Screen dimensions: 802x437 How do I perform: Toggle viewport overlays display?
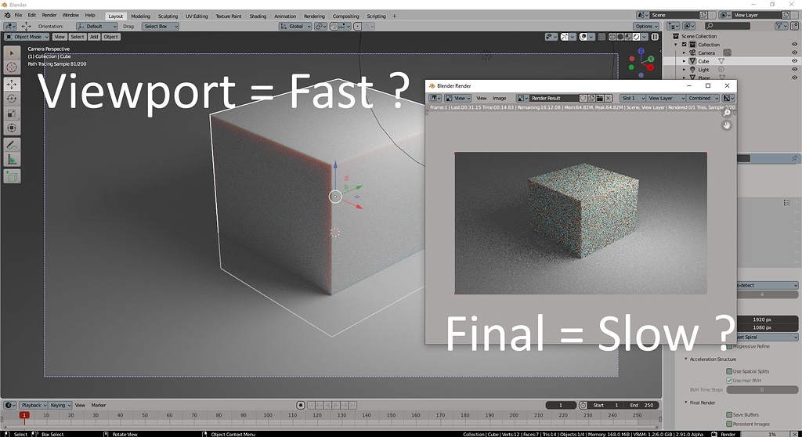(x=583, y=37)
